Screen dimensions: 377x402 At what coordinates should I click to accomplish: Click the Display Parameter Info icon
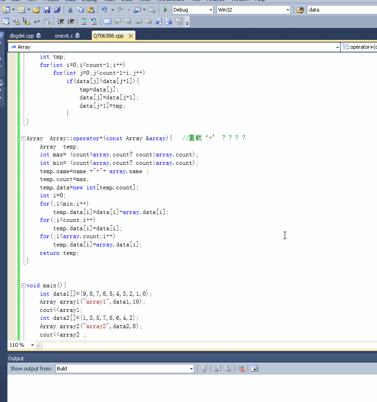click(x=16, y=21)
